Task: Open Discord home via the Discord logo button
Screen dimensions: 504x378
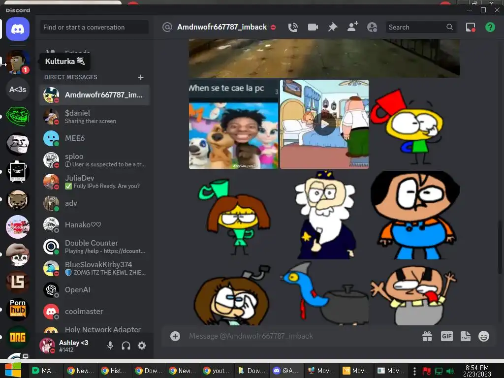Action: 18,29
